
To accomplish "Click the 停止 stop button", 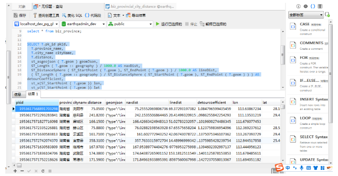I will point(191,24).
